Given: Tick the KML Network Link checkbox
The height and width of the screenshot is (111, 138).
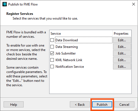Looking at the screenshot, I should click(52, 60).
